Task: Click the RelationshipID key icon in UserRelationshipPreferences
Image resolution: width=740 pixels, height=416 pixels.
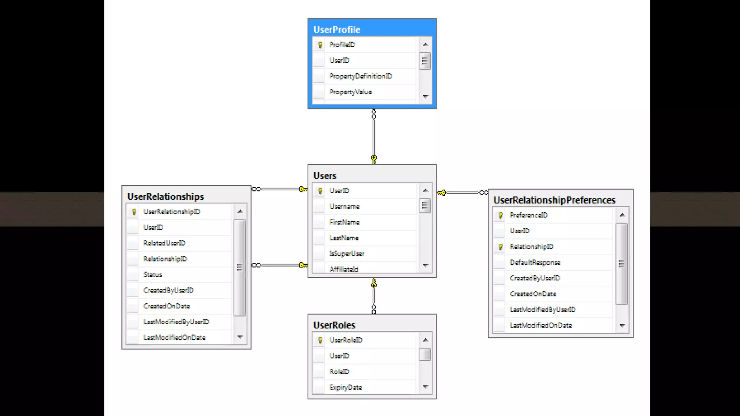Action: point(500,247)
